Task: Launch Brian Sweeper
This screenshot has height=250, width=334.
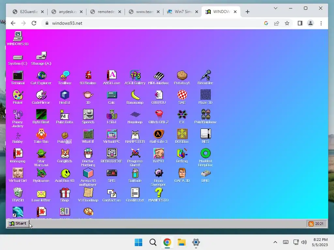Action: pyautogui.click(x=159, y=177)
